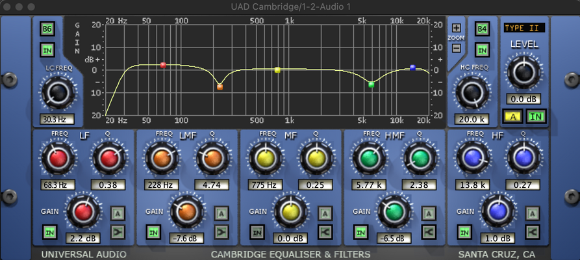Click the yellow MF Q knob
The height and width of the screenshot is (260, 580).
[x=316, y=158]
